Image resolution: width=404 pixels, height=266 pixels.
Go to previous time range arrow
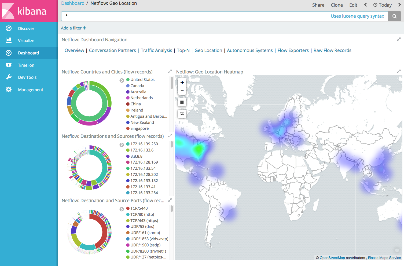point(365,5)
